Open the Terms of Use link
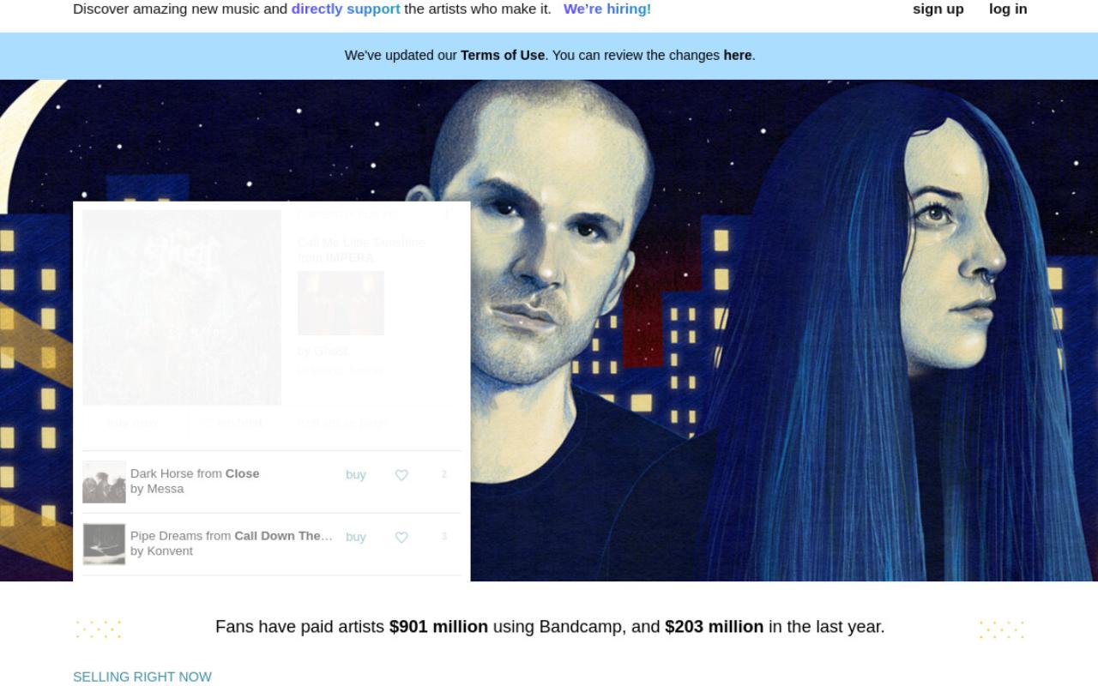This screenshot has height=686, width=1098. (x=503, y=55)
